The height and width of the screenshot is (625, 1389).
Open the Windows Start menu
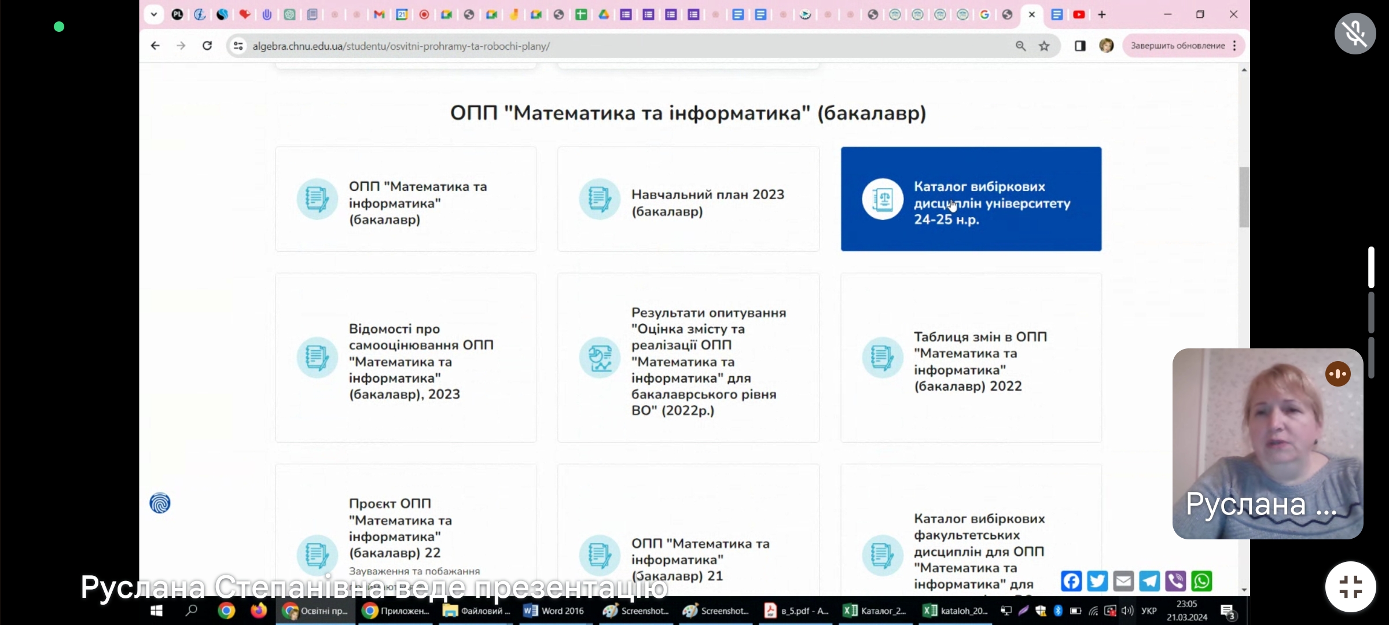[x=156, y=611]
